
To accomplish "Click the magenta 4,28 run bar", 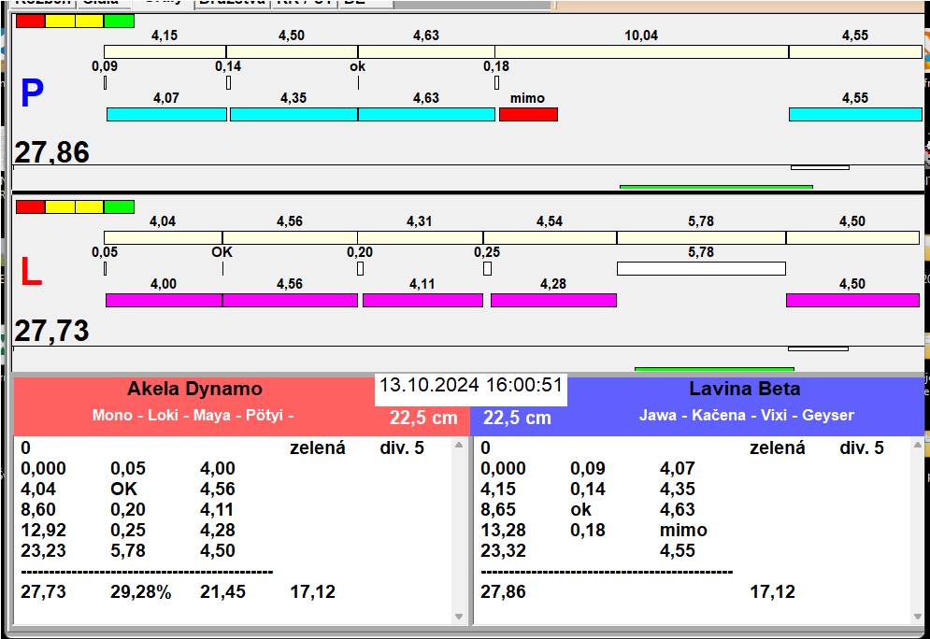I will point(553,300).
